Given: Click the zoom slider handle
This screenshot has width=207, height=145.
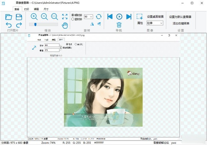Looking at the screenshot, I should (35, 24).
